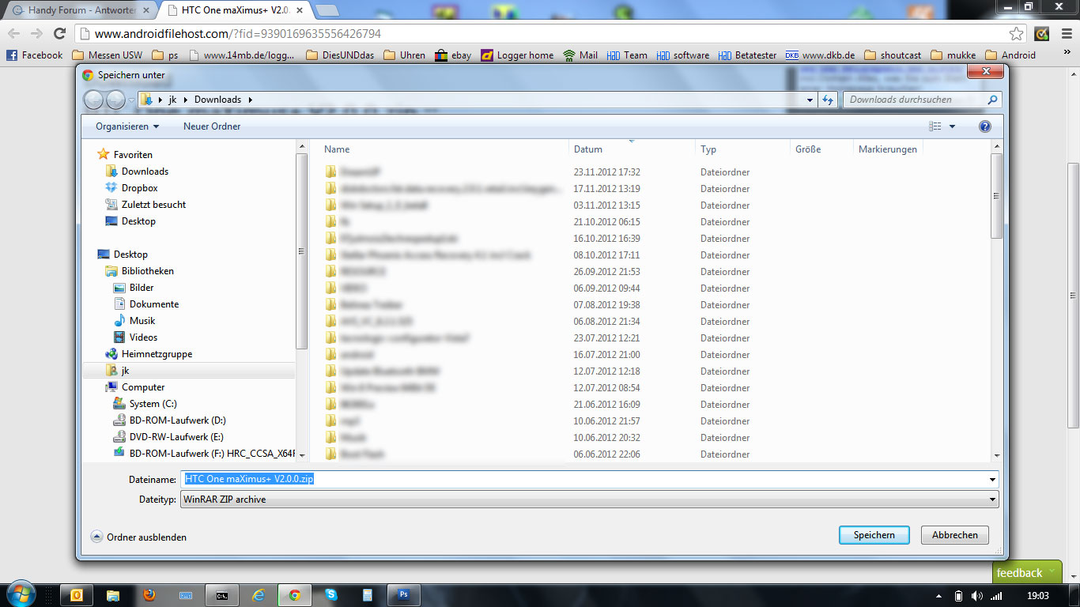Click the dialog's forward navigation arrow
The image size is (1080, 607).
115,100
